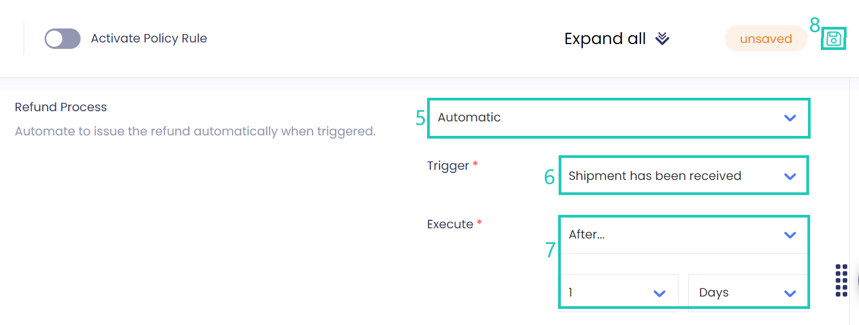Viewport: 859px width, 325px height.
Task: Click the Refund Process heading
Action: pyautogui.click(x=61, y=107)
